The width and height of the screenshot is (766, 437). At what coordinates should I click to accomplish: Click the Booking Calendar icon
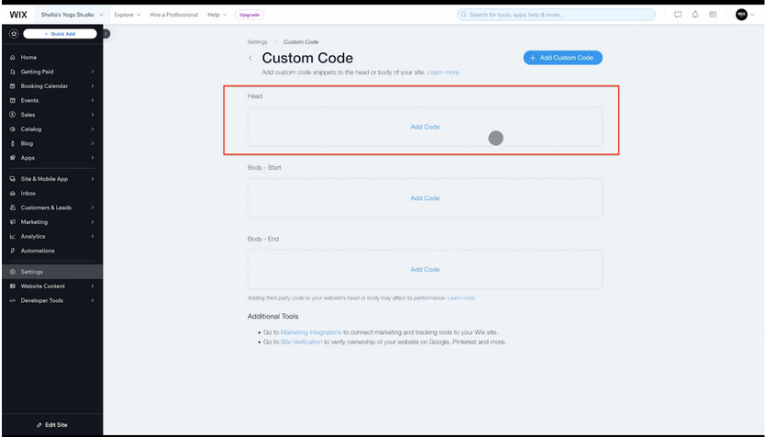pyautogui.click(x=13, y=86)
